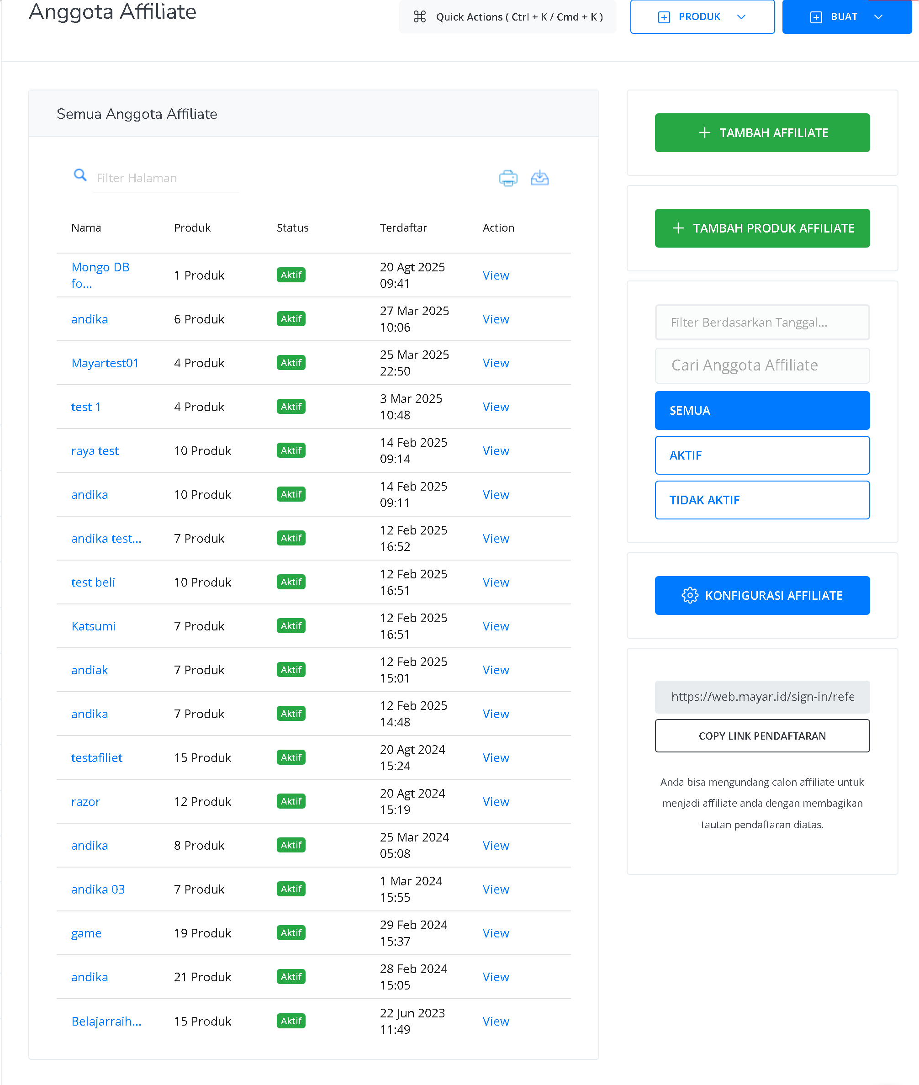Click 21 Produk cell

click(202, 977)
